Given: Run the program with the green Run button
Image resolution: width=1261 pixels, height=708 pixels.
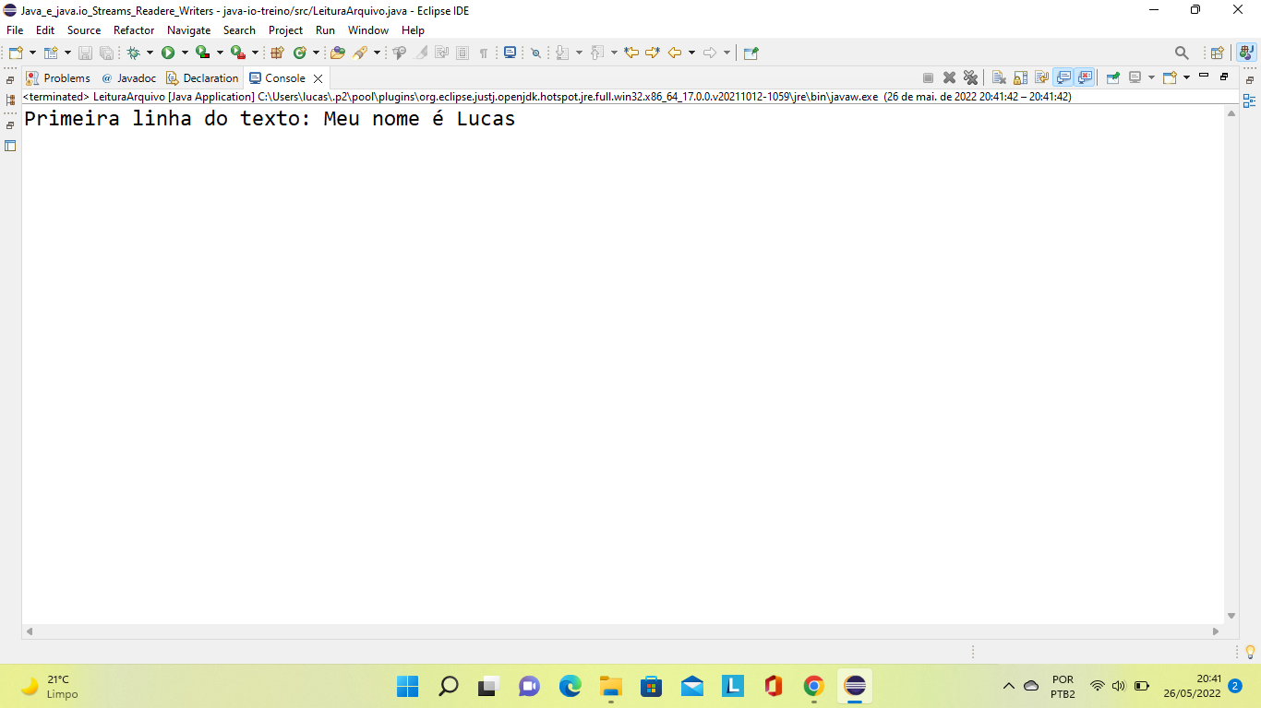Looking at the screenshot, I should [x=168, y=53].
